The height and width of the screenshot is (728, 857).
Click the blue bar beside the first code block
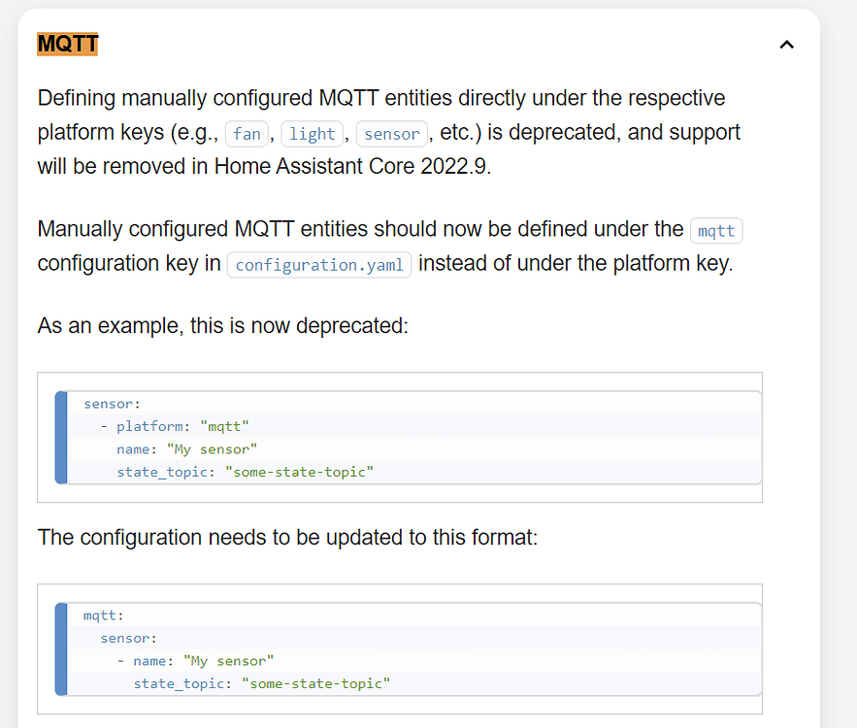[x=60, y=438]
